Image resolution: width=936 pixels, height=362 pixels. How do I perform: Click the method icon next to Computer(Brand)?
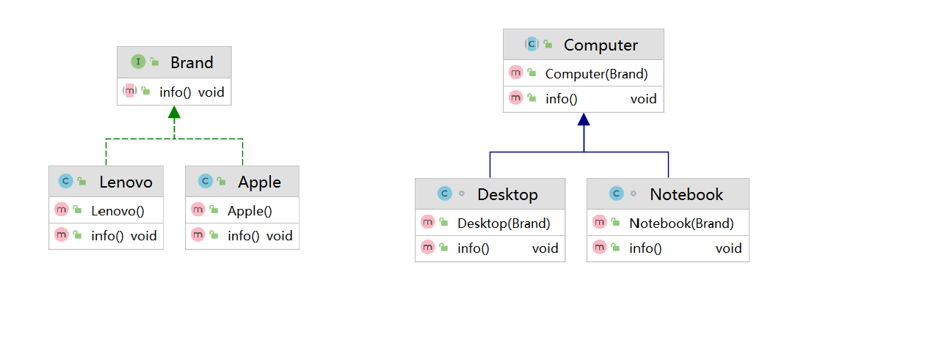(x=515, y=73)
